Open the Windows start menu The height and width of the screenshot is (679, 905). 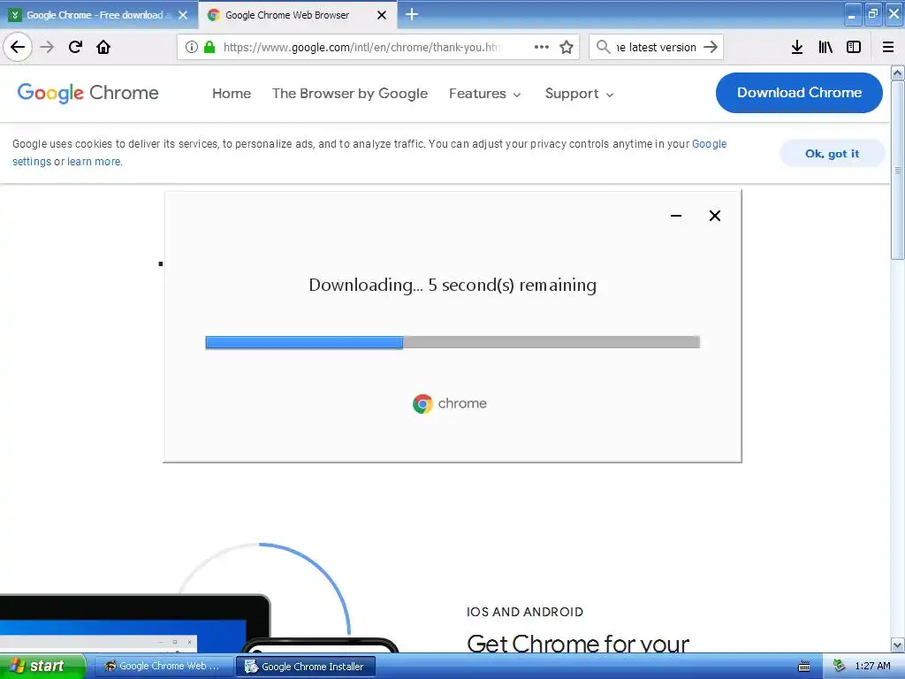(42, 666)
